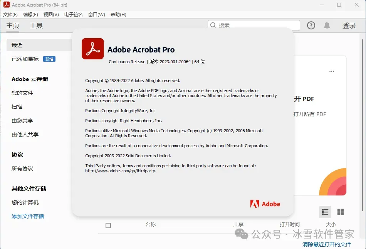The height and width of the screenshot is (249, 366).
Task: Switch to grid thumbnail view icon
Action: (x=341, y=212)
